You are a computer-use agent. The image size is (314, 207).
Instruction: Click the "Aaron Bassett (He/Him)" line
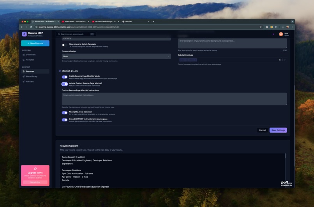[73, 157]
